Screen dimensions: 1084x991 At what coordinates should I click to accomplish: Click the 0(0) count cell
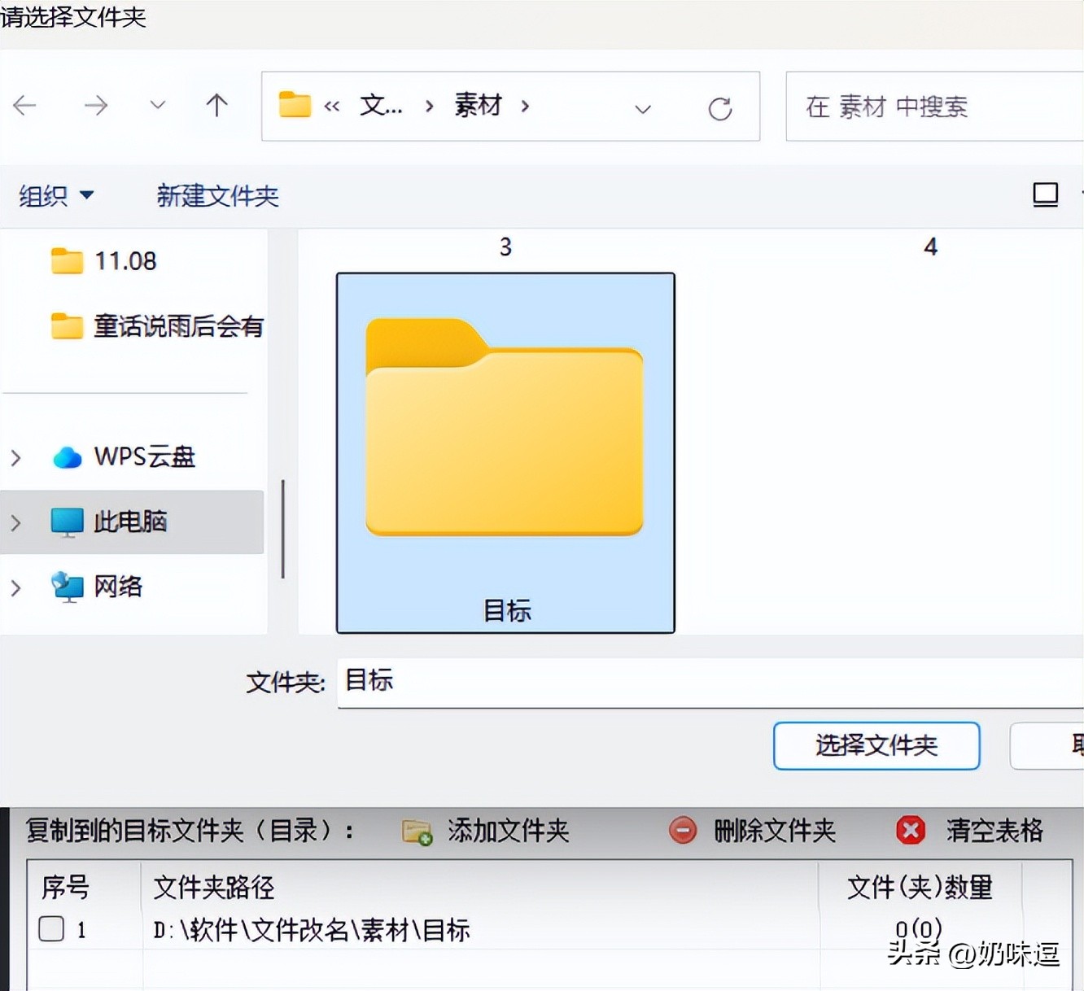point(919,929)
